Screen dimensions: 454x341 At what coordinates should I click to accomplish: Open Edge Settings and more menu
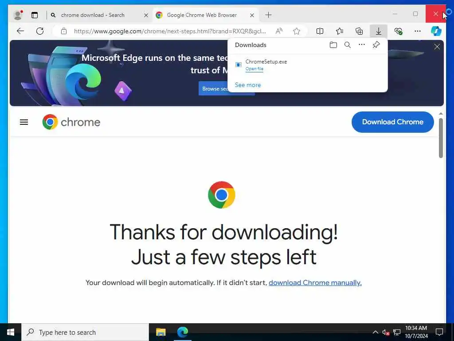pos(418,31)
